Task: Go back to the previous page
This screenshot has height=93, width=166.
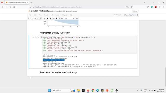Action: pos(3,7)
